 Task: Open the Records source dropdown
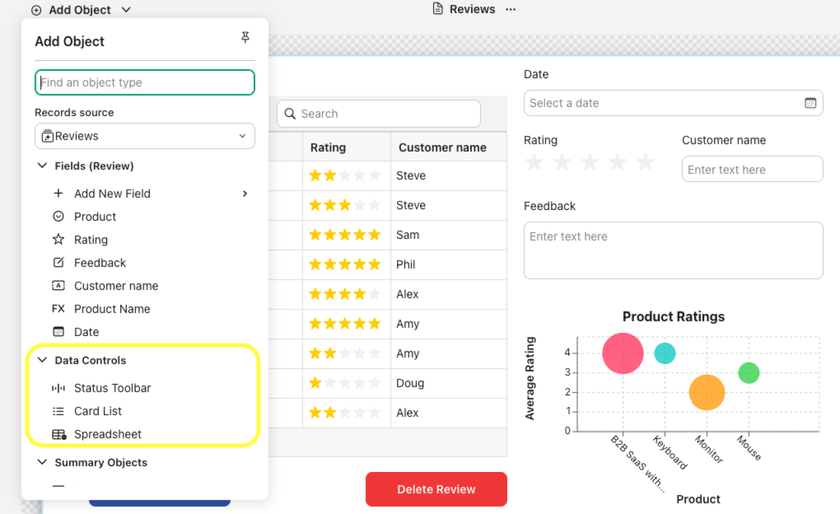[144, 136]
